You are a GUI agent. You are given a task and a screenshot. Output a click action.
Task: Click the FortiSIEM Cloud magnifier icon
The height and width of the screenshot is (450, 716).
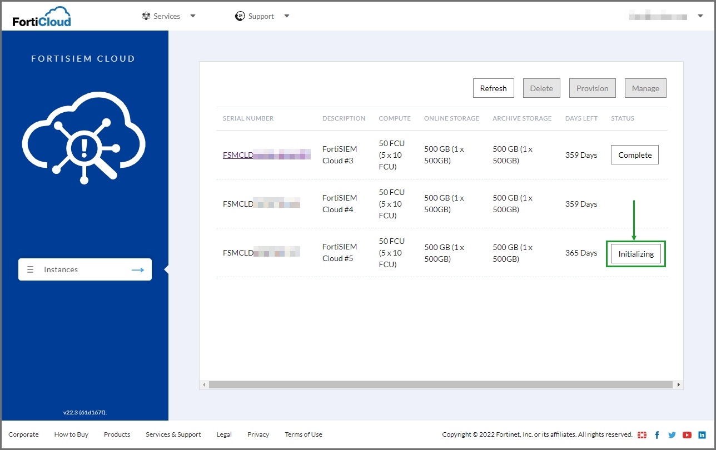[x=84, y=138]
